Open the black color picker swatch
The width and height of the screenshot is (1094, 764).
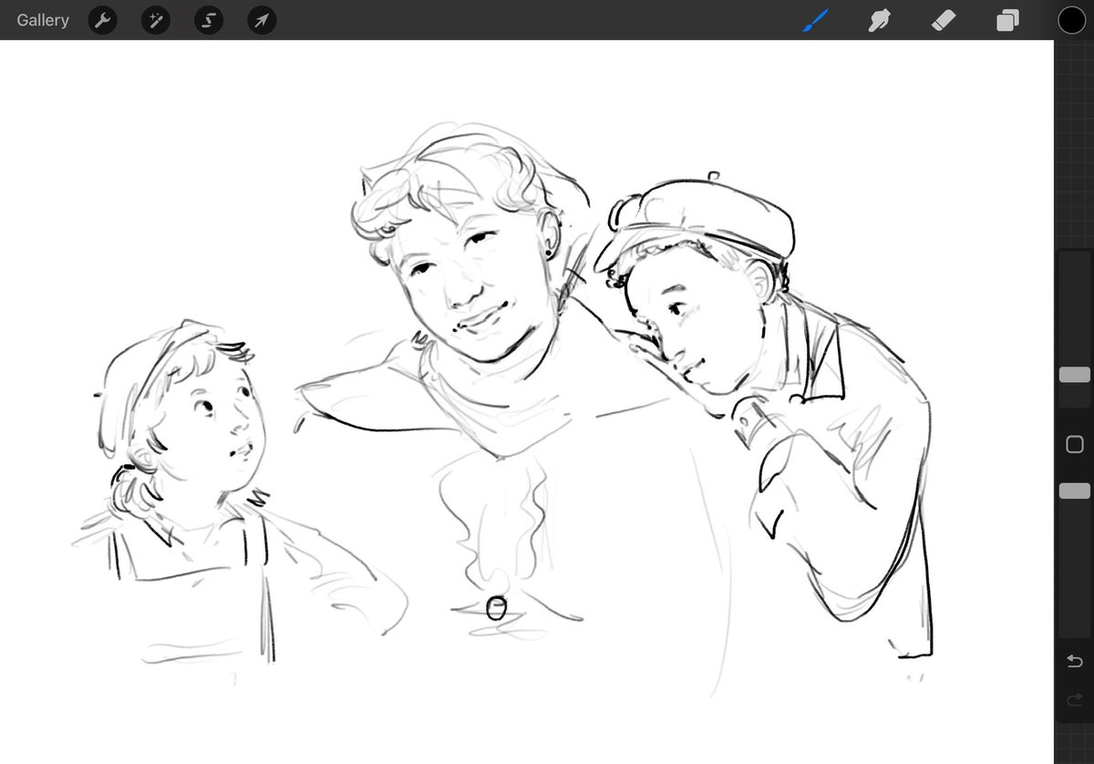pos(1071,20)
